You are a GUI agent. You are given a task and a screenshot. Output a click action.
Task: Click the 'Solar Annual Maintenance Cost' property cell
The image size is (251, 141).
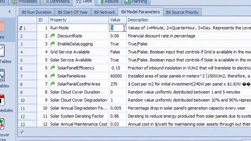[x=79, y=124]
